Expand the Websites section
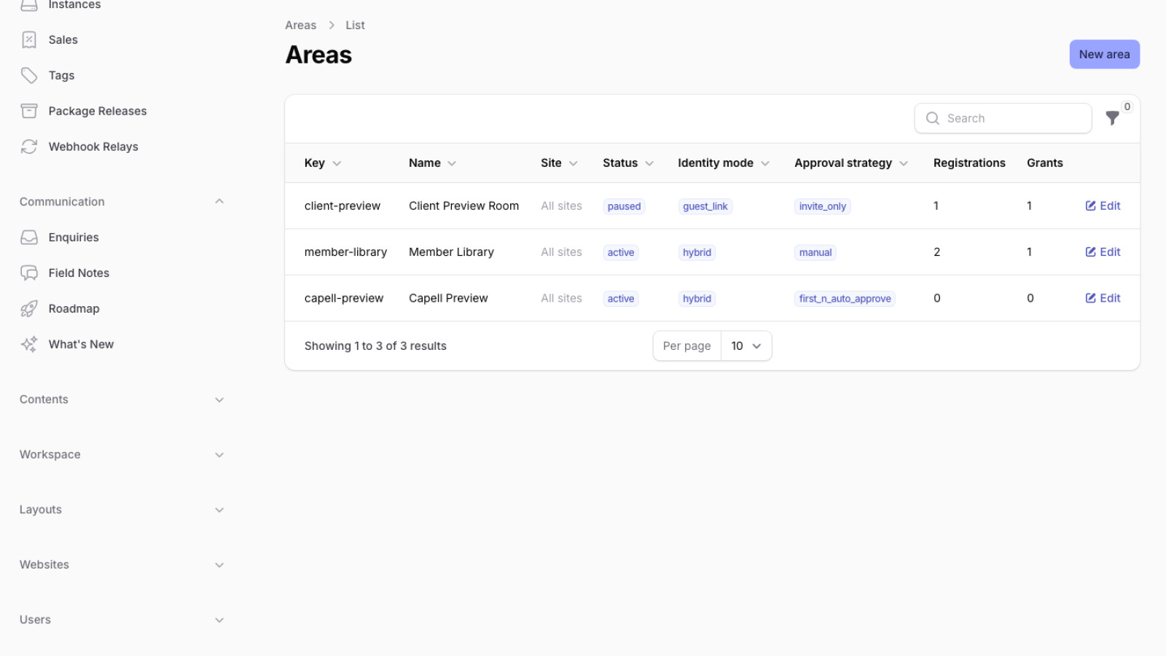Image resolution: width=1166 pixels, height=656 pixels. click(x=219, y=565)
